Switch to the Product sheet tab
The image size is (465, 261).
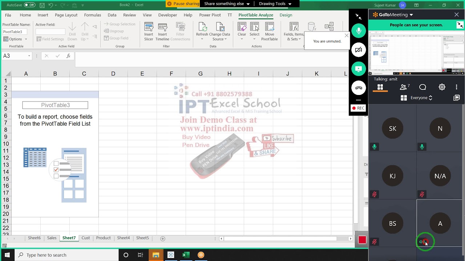pyautogui.click(x=103, y=238)
